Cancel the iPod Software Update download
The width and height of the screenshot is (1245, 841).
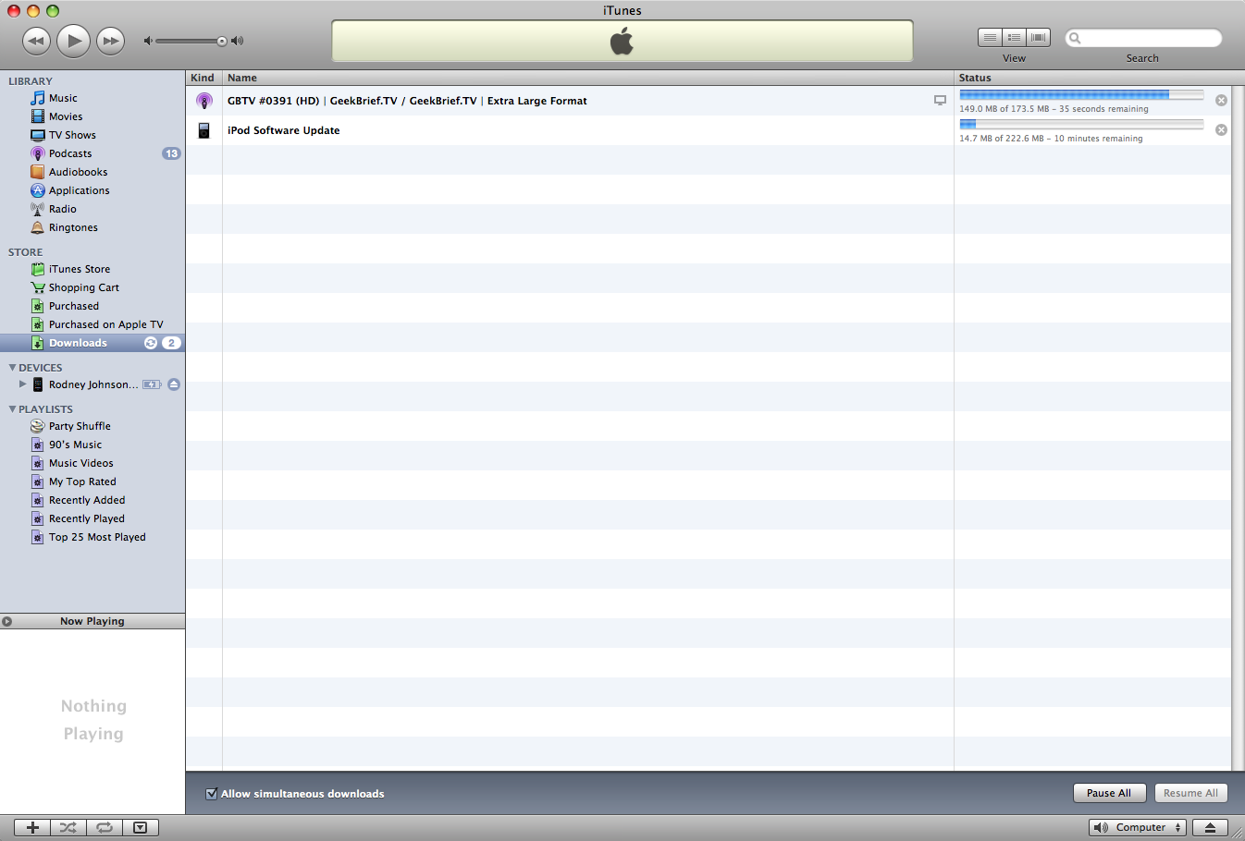point(1221,129)
